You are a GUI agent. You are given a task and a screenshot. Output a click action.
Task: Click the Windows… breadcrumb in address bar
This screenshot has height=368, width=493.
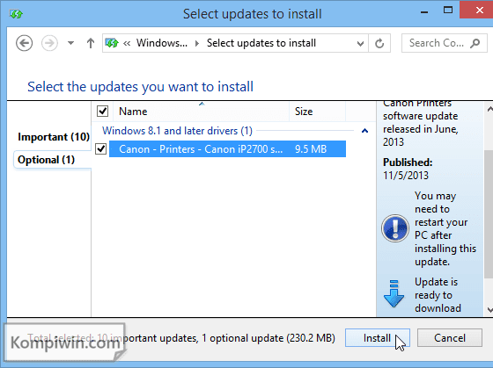tap(162, 43)
